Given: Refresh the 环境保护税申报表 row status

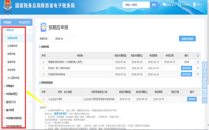Looking at the screenshot, I should click(x=198, y=74).
